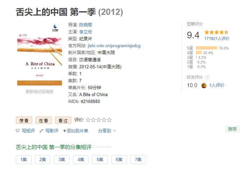Click the A Bite of China poster
The width and height of the screenshot is (252, 172).
point(40,54)
